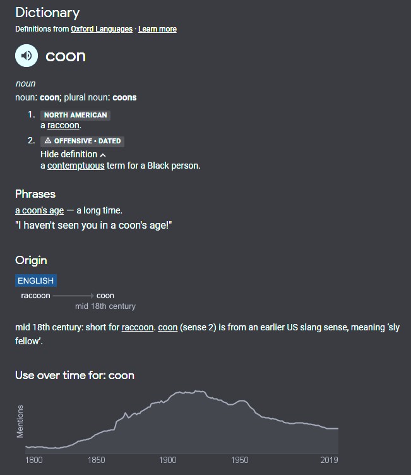
Task: Click the Learn more link
Action: click(x=157, y=29)
